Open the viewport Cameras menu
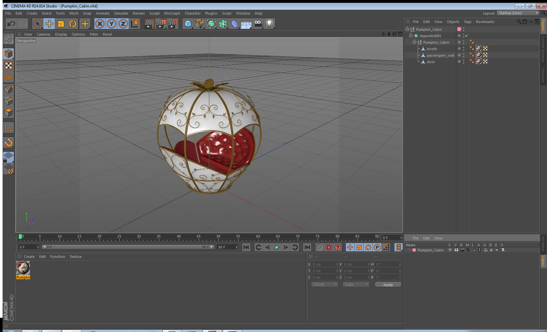The width and height of the screenshot is (547, 332). click(43, 34)
